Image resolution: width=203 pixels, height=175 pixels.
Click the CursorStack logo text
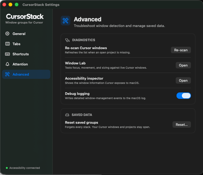coord(25,17)
